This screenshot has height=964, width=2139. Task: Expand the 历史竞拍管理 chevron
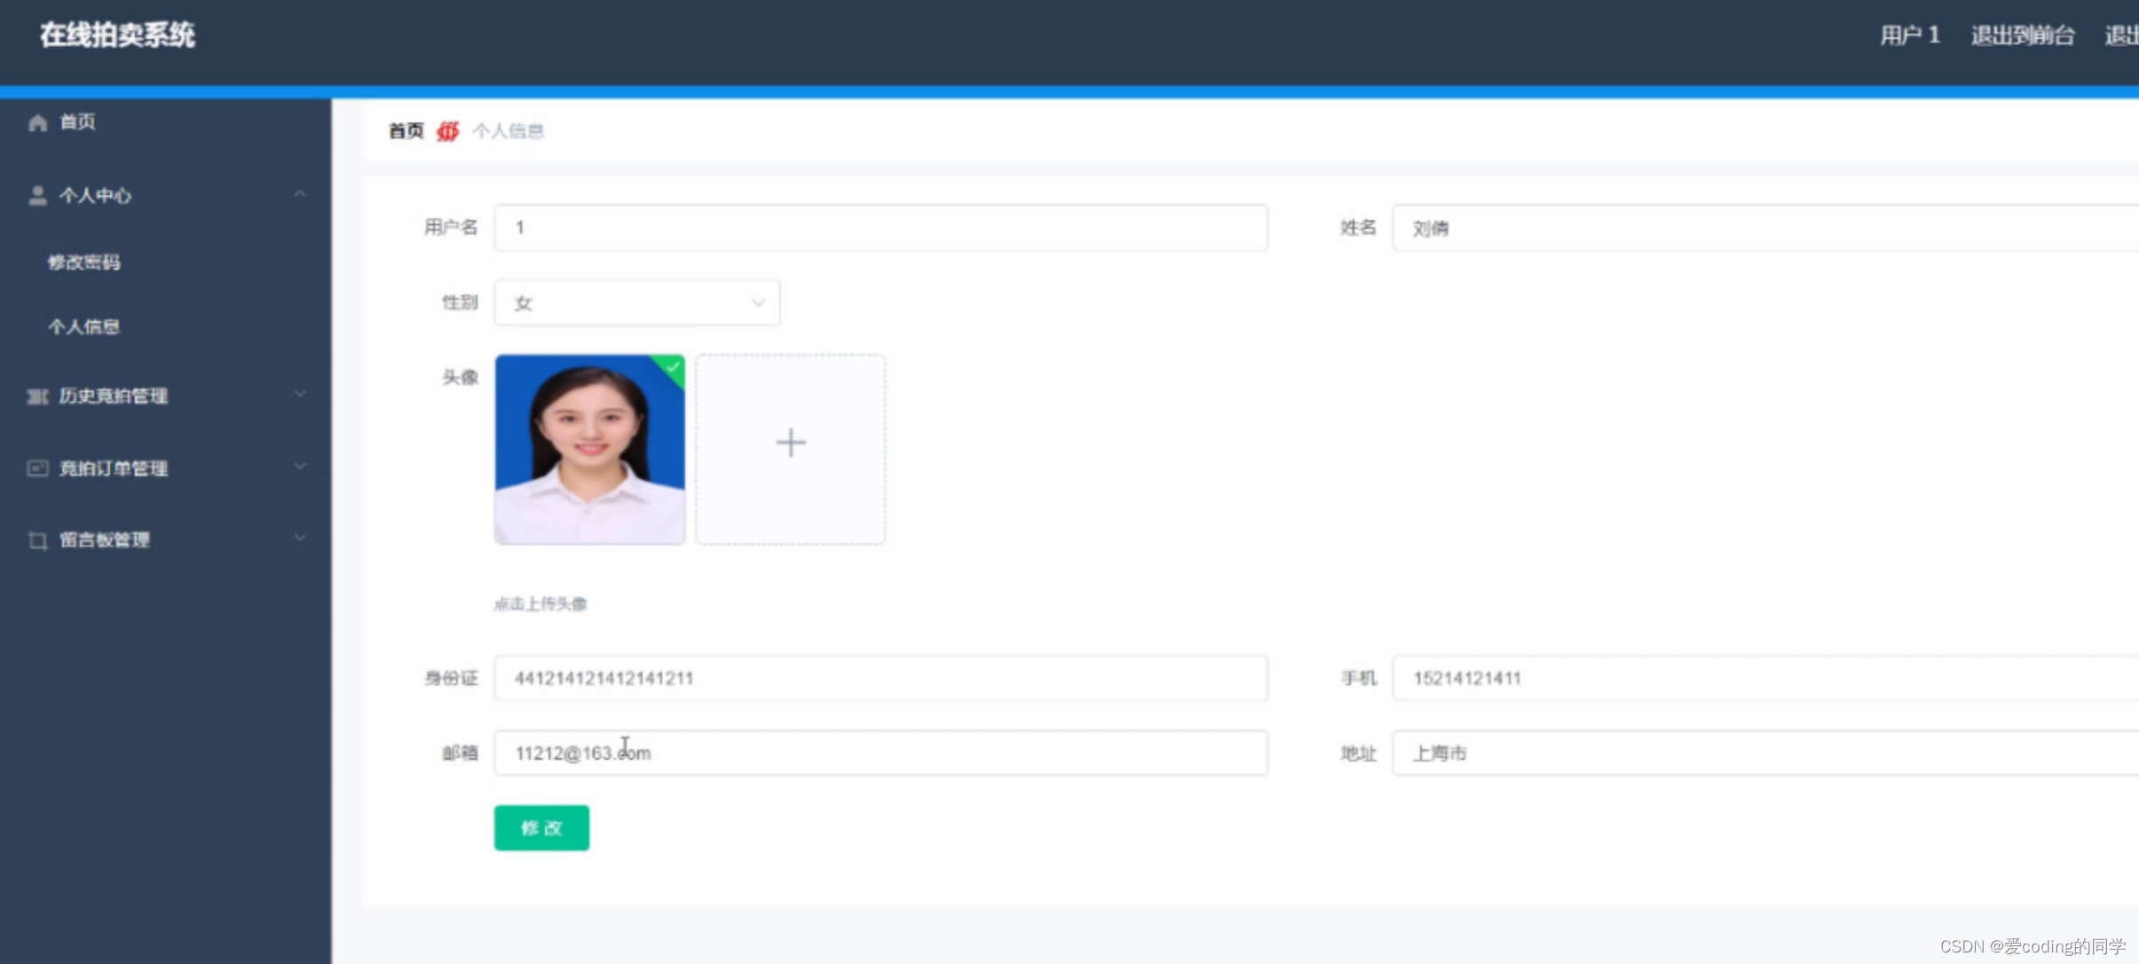(300, 394)
